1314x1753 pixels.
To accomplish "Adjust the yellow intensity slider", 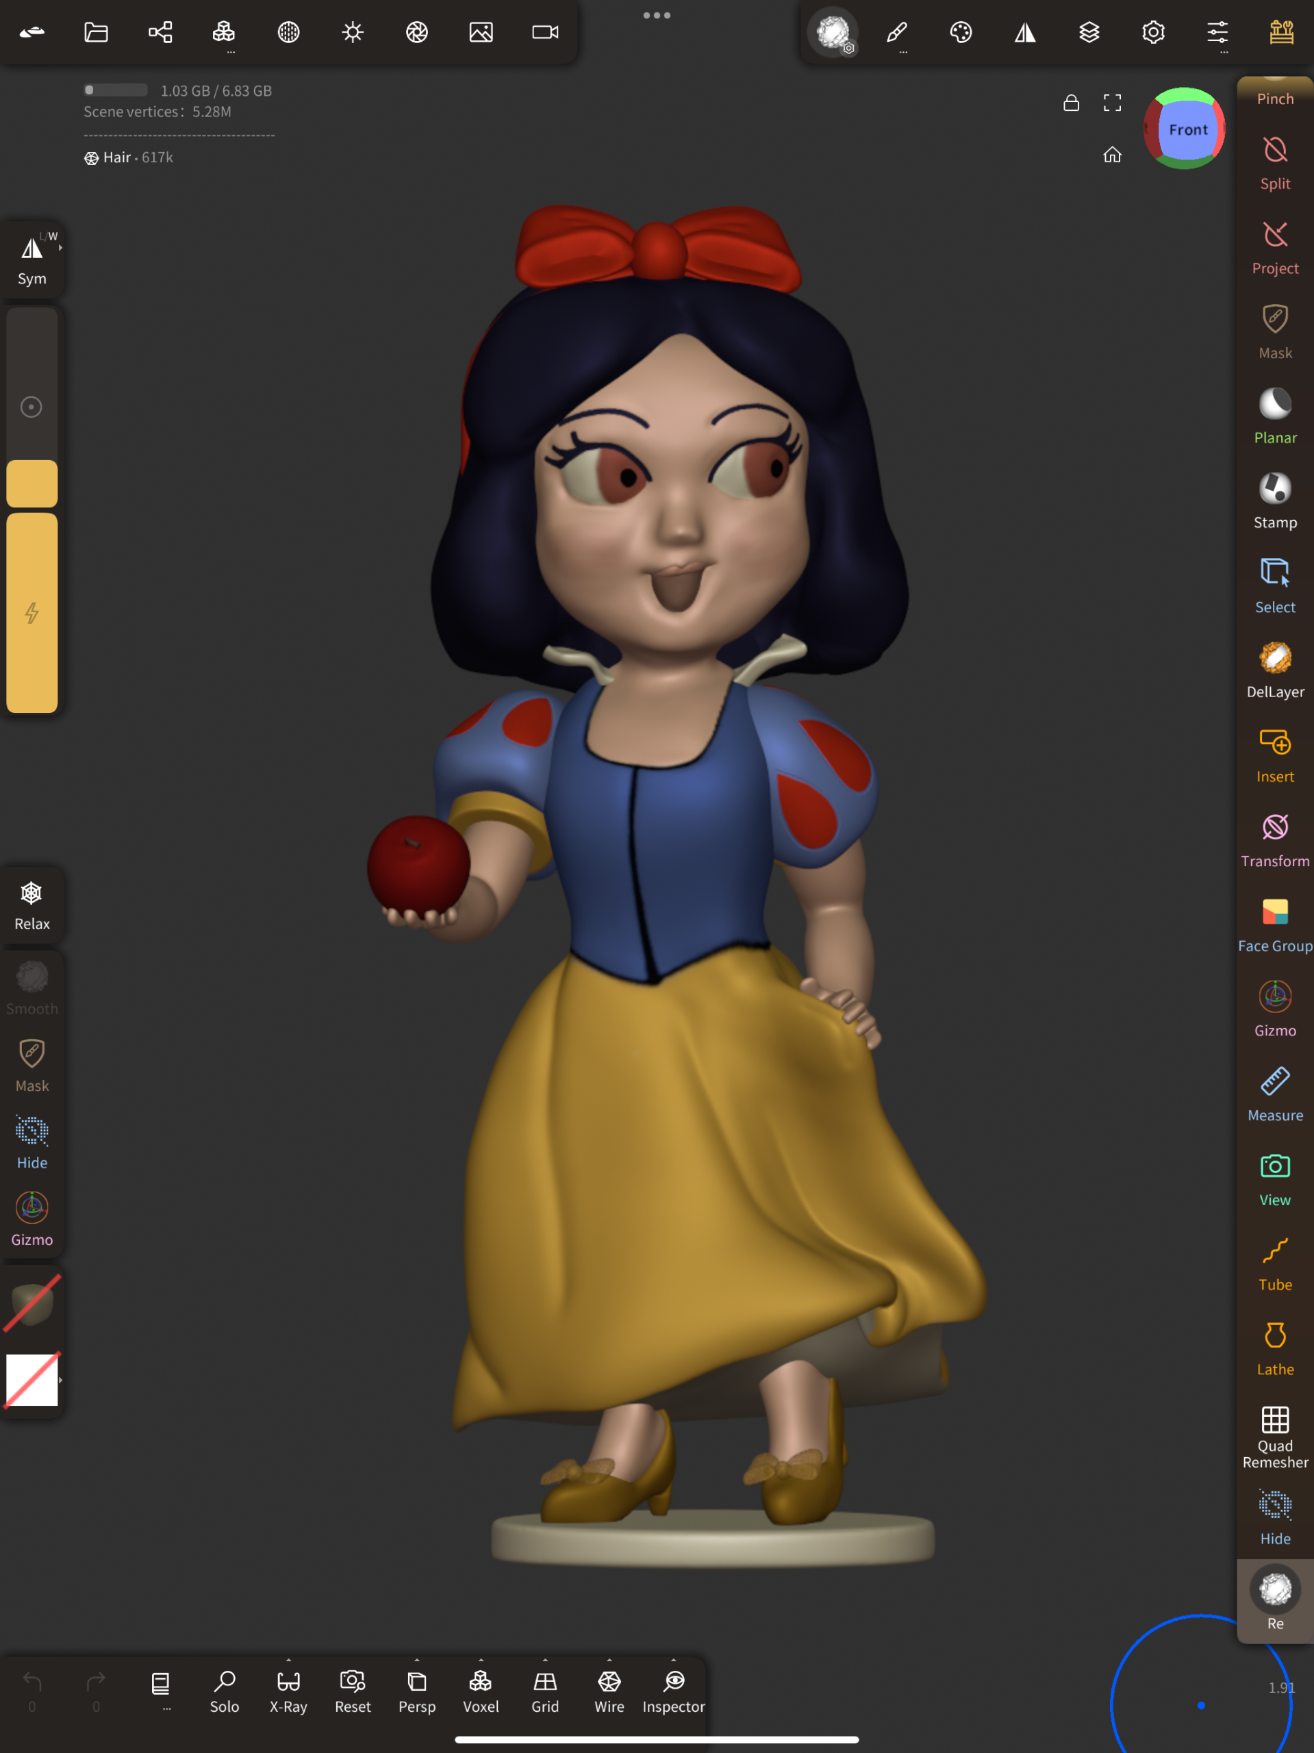I will pos(31,613).
